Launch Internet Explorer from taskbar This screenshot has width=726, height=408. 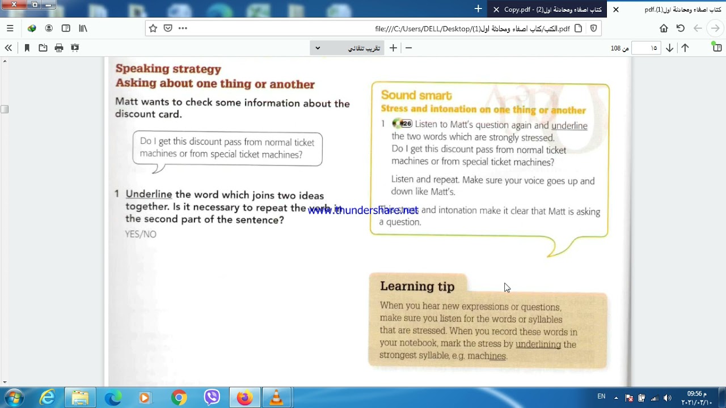[x=47, y=398]
